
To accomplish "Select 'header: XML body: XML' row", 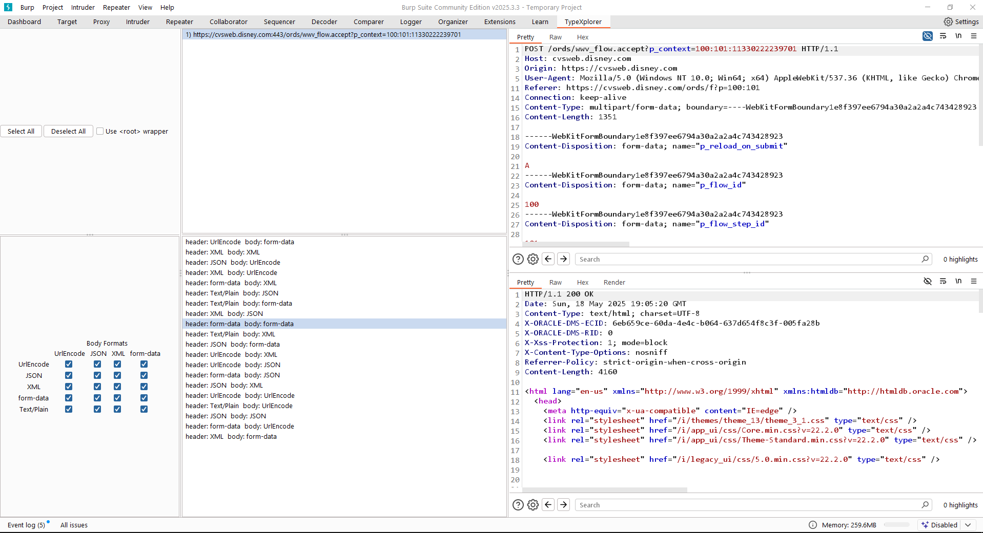I will coord(344,252).
